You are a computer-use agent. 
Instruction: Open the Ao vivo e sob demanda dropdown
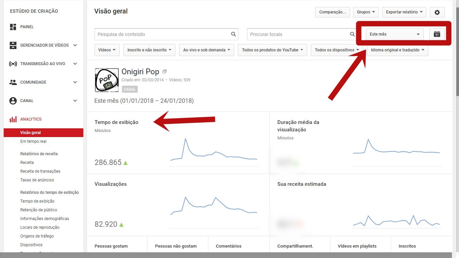pyautogui.click(x=206, y=50)
